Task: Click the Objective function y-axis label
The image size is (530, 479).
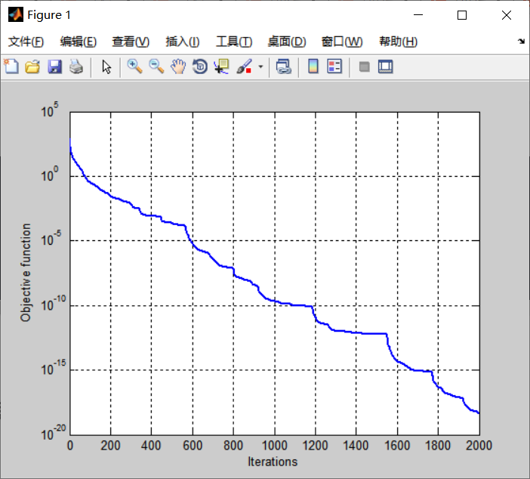Action: click(26, 272)
